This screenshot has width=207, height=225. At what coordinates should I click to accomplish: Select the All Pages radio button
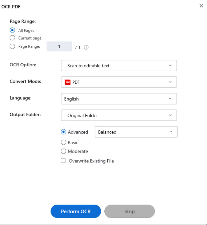point(12,30)
